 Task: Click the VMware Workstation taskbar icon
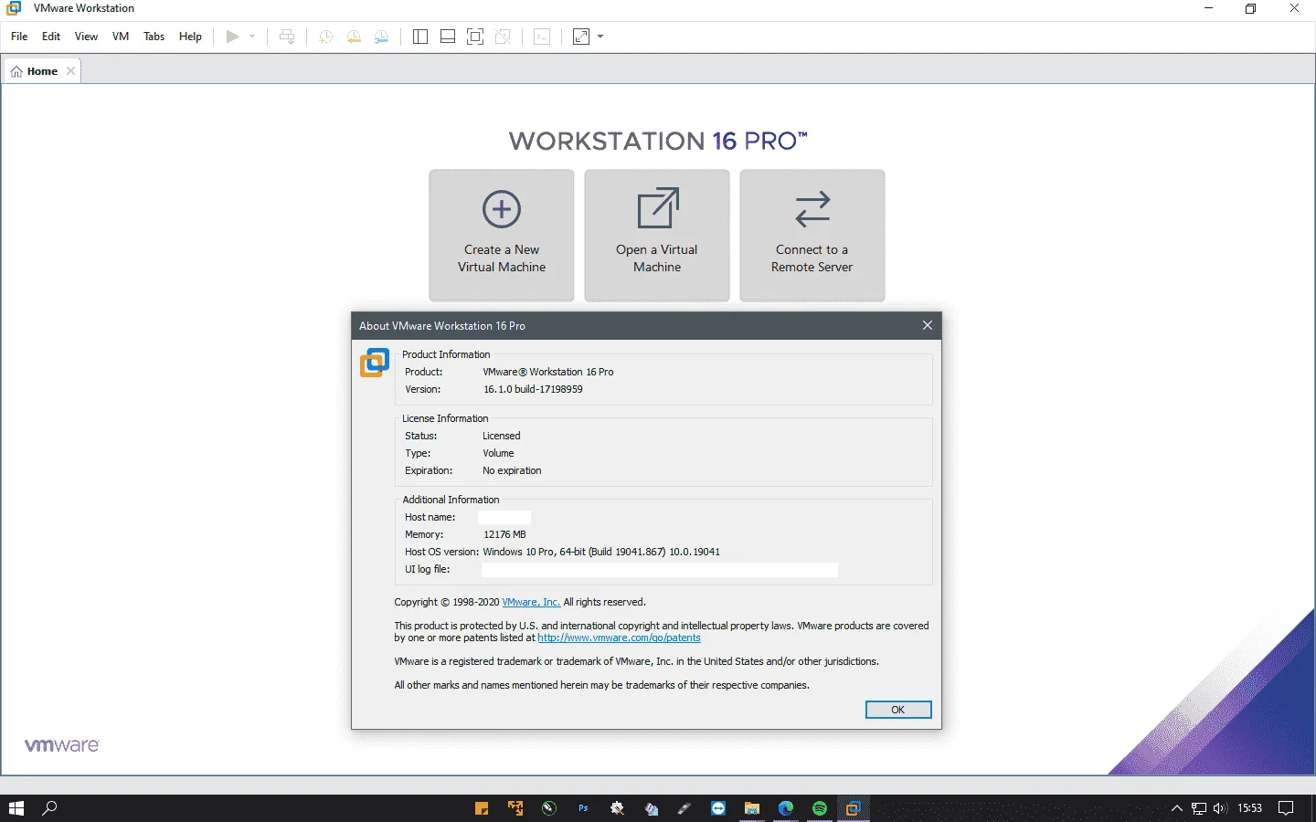[854, 808]
